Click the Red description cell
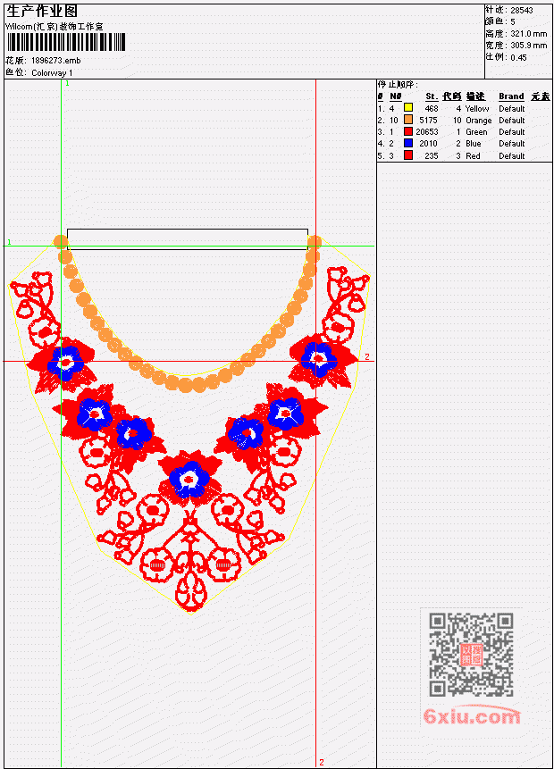Image resolution: width=554 pixels, height=769 pixels. click(473, 156)
